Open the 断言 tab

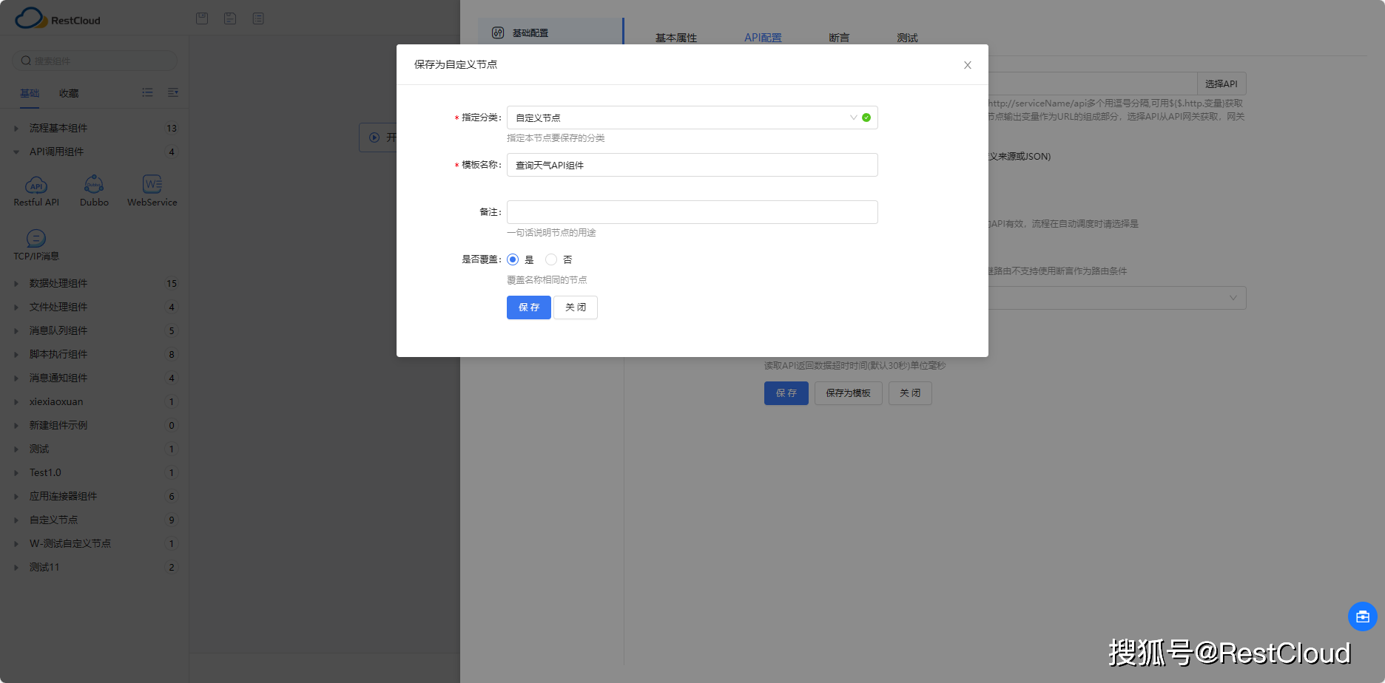(839, 38)
